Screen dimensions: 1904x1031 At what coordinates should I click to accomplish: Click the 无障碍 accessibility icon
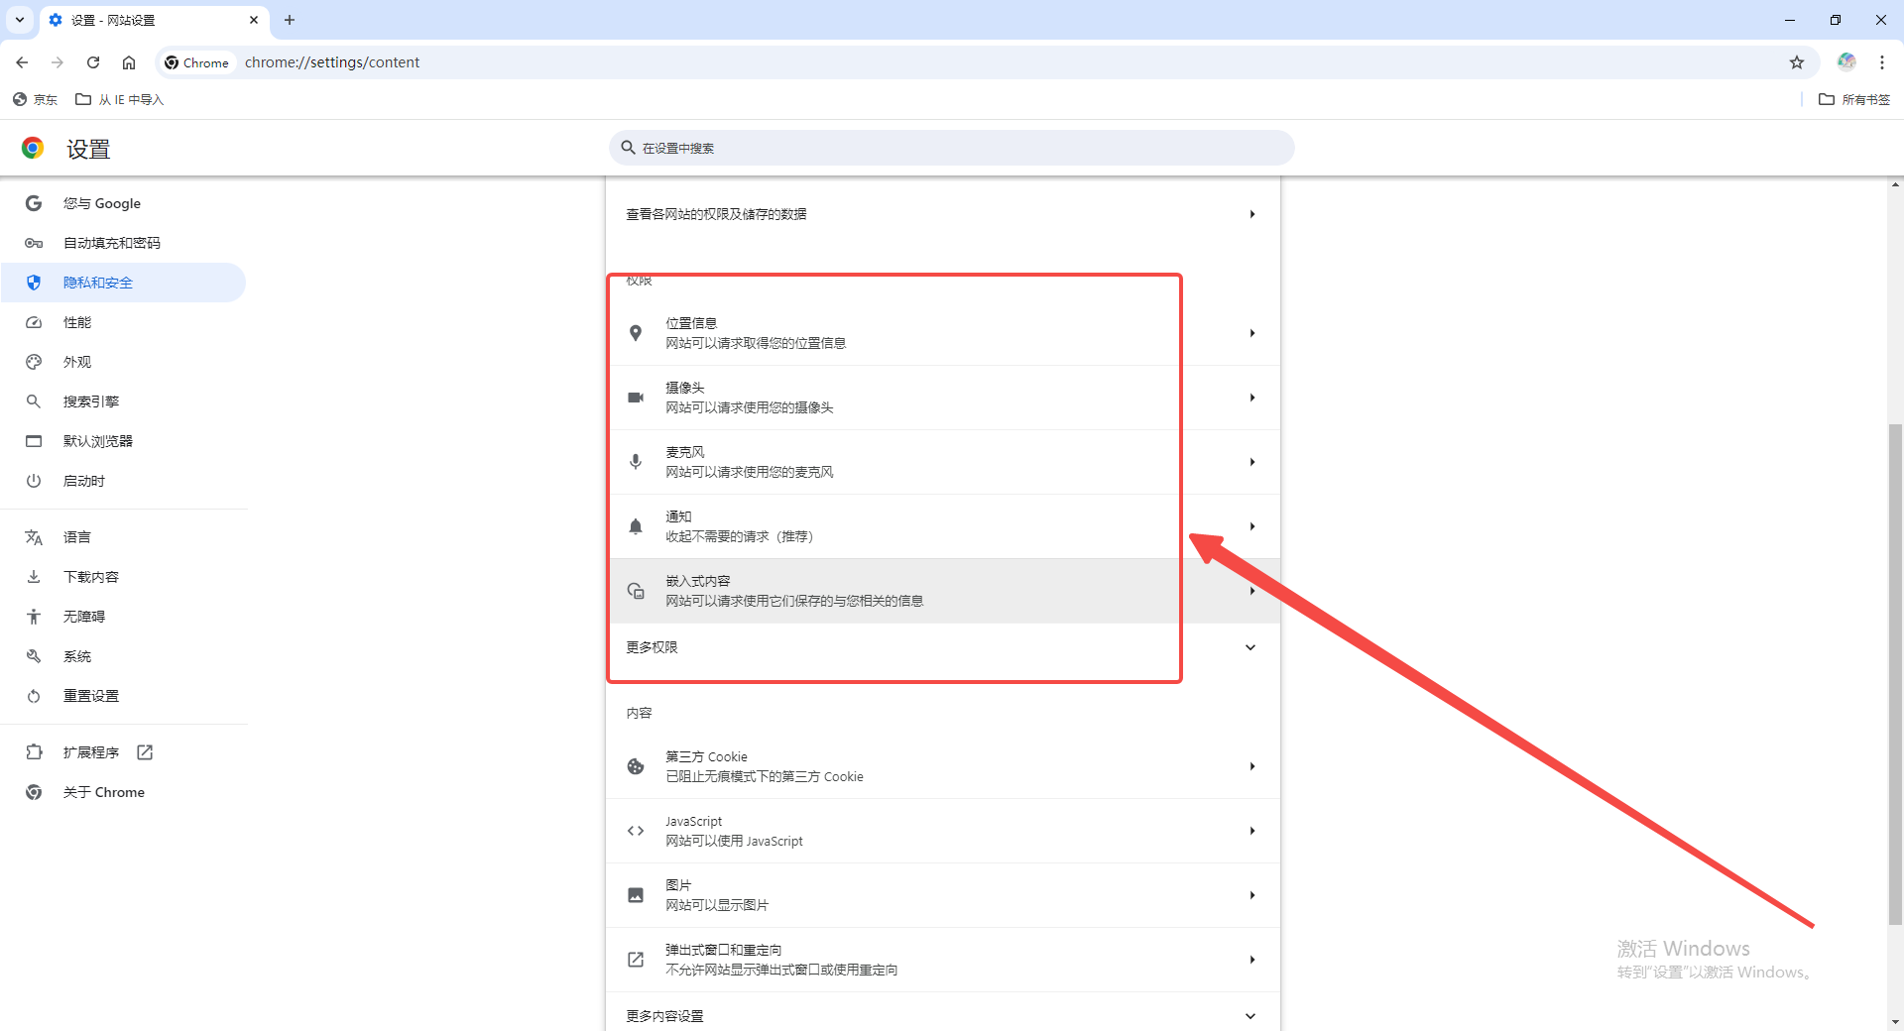click(34, 617)
